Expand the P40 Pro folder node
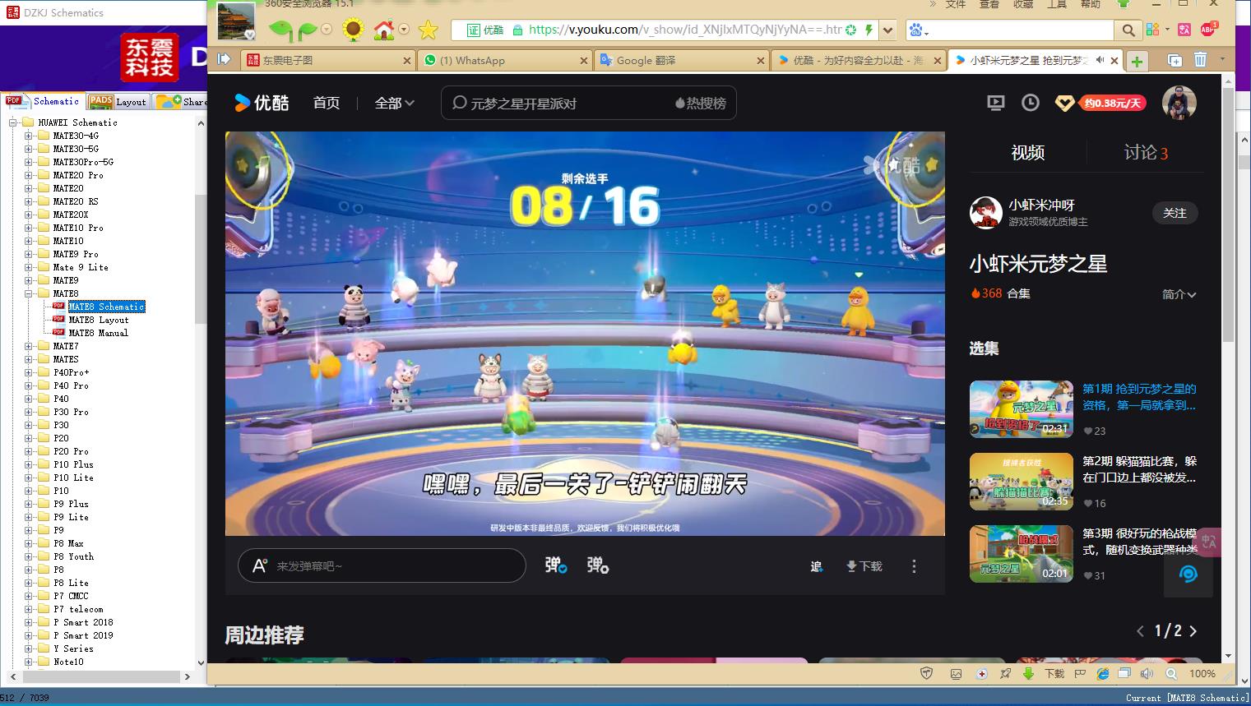 click(x=29, y=385)
